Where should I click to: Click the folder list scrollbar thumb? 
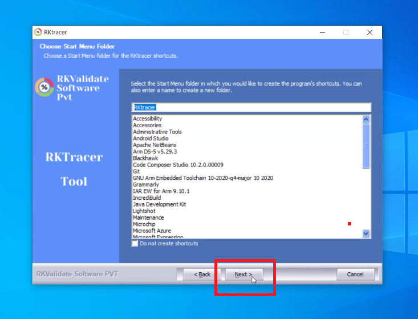[x=366, y=146]
